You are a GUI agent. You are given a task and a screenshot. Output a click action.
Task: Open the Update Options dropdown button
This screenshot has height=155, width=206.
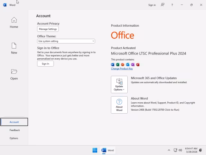tap(119, 84)
